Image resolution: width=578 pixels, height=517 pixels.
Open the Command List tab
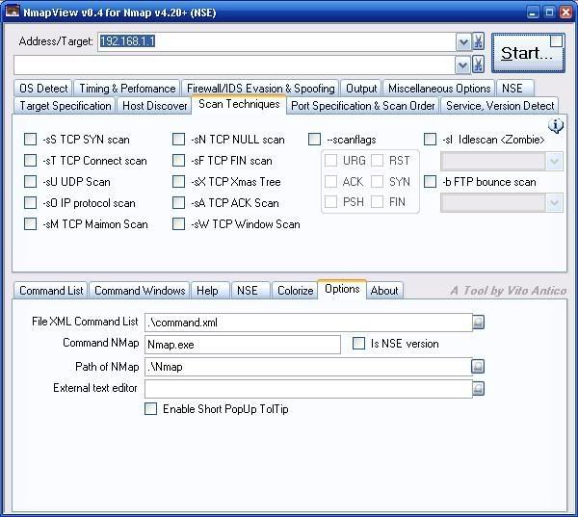click(x=51, y=291)
